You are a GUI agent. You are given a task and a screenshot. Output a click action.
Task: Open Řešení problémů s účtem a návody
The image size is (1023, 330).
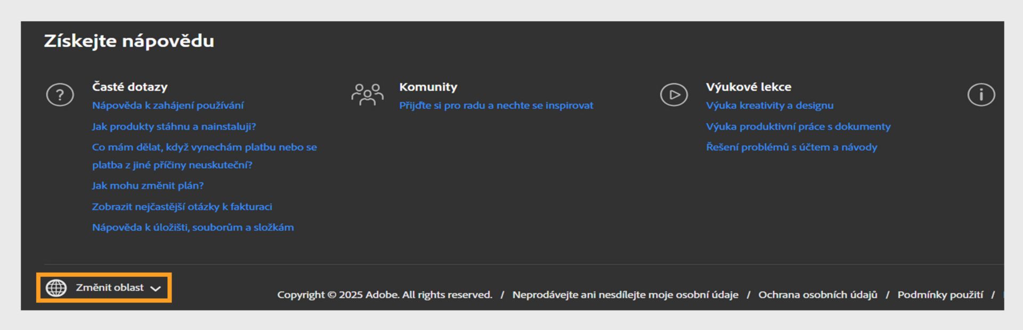pos(791,147)
